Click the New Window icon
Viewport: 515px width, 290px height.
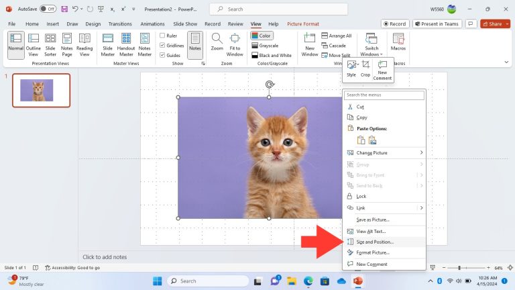pyautogui.click(x=309, y=45)
